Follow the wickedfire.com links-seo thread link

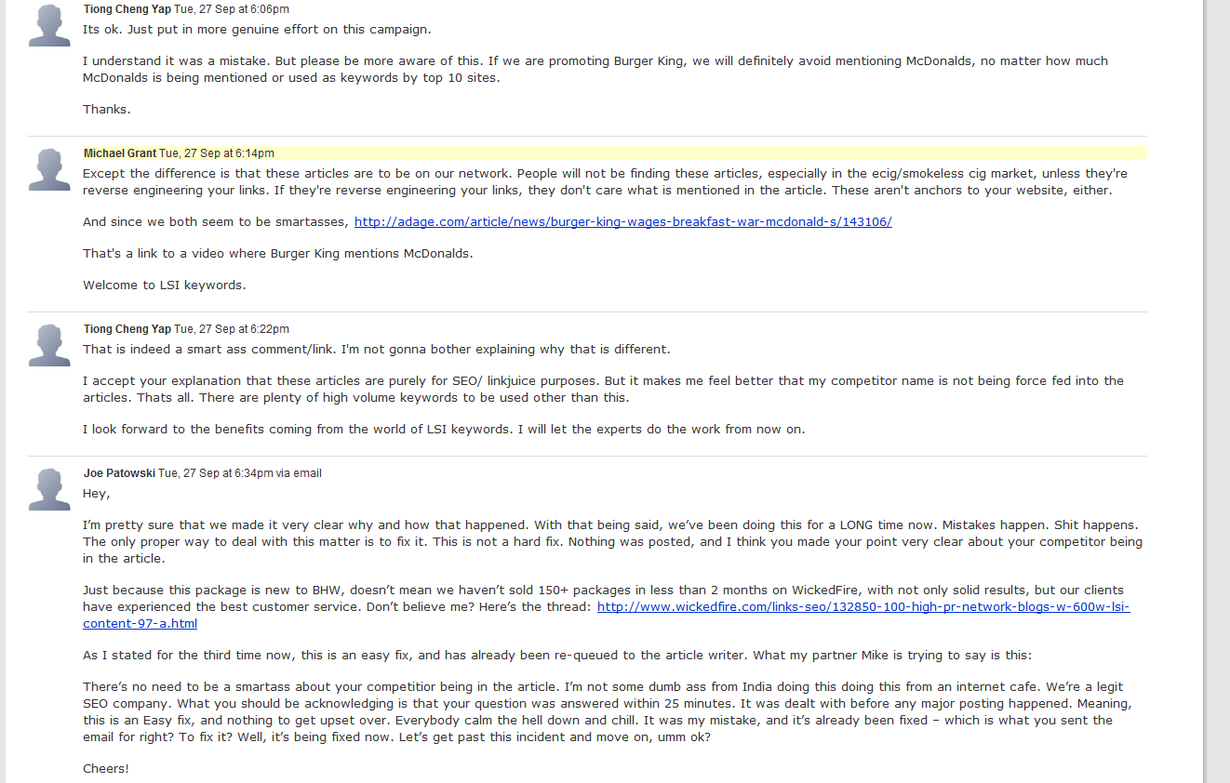pyautogui.click(x=607, y=615)
